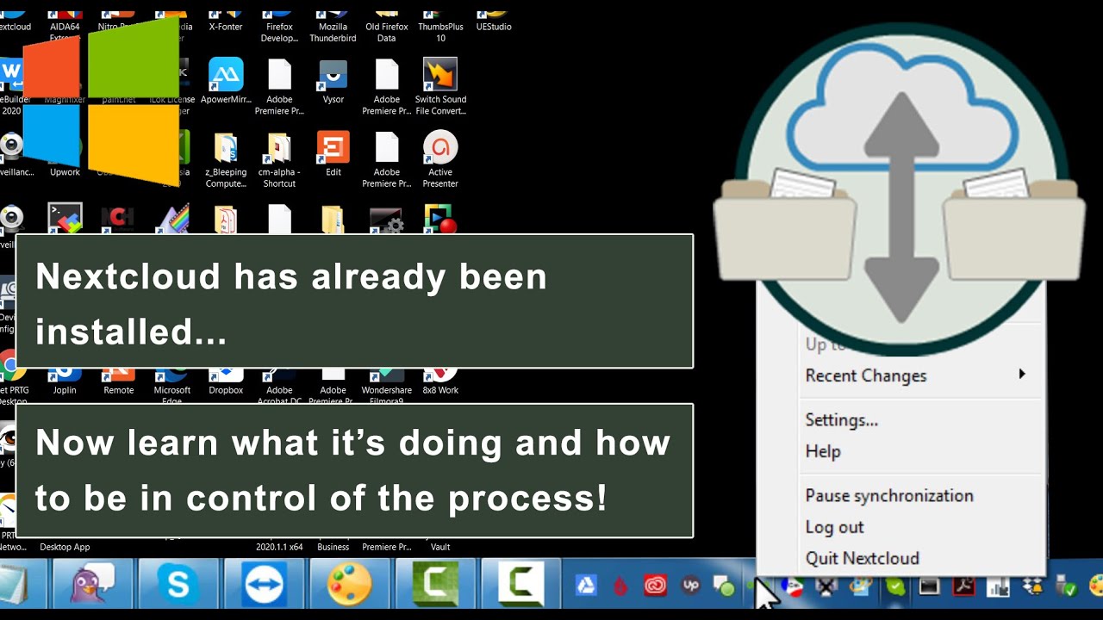Screen dimensions: 1103x620
Task: Select the Vysor desktop icon
Action: [333, 75]
